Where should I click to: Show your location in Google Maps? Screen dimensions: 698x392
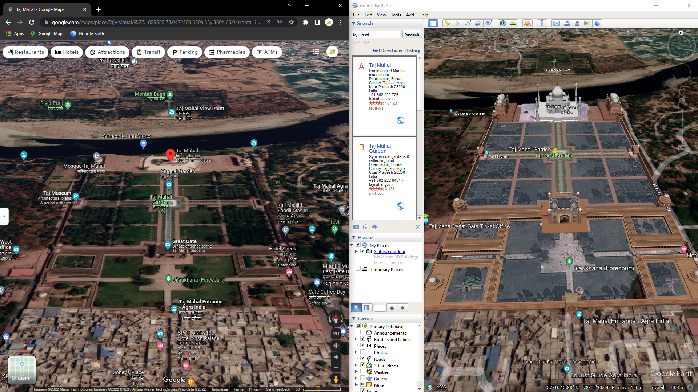coord(336,346)
